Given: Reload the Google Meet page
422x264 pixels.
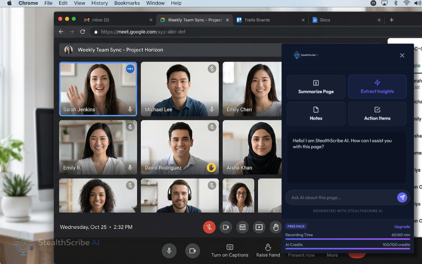Looking at the screenshot, I should (82, 32).
